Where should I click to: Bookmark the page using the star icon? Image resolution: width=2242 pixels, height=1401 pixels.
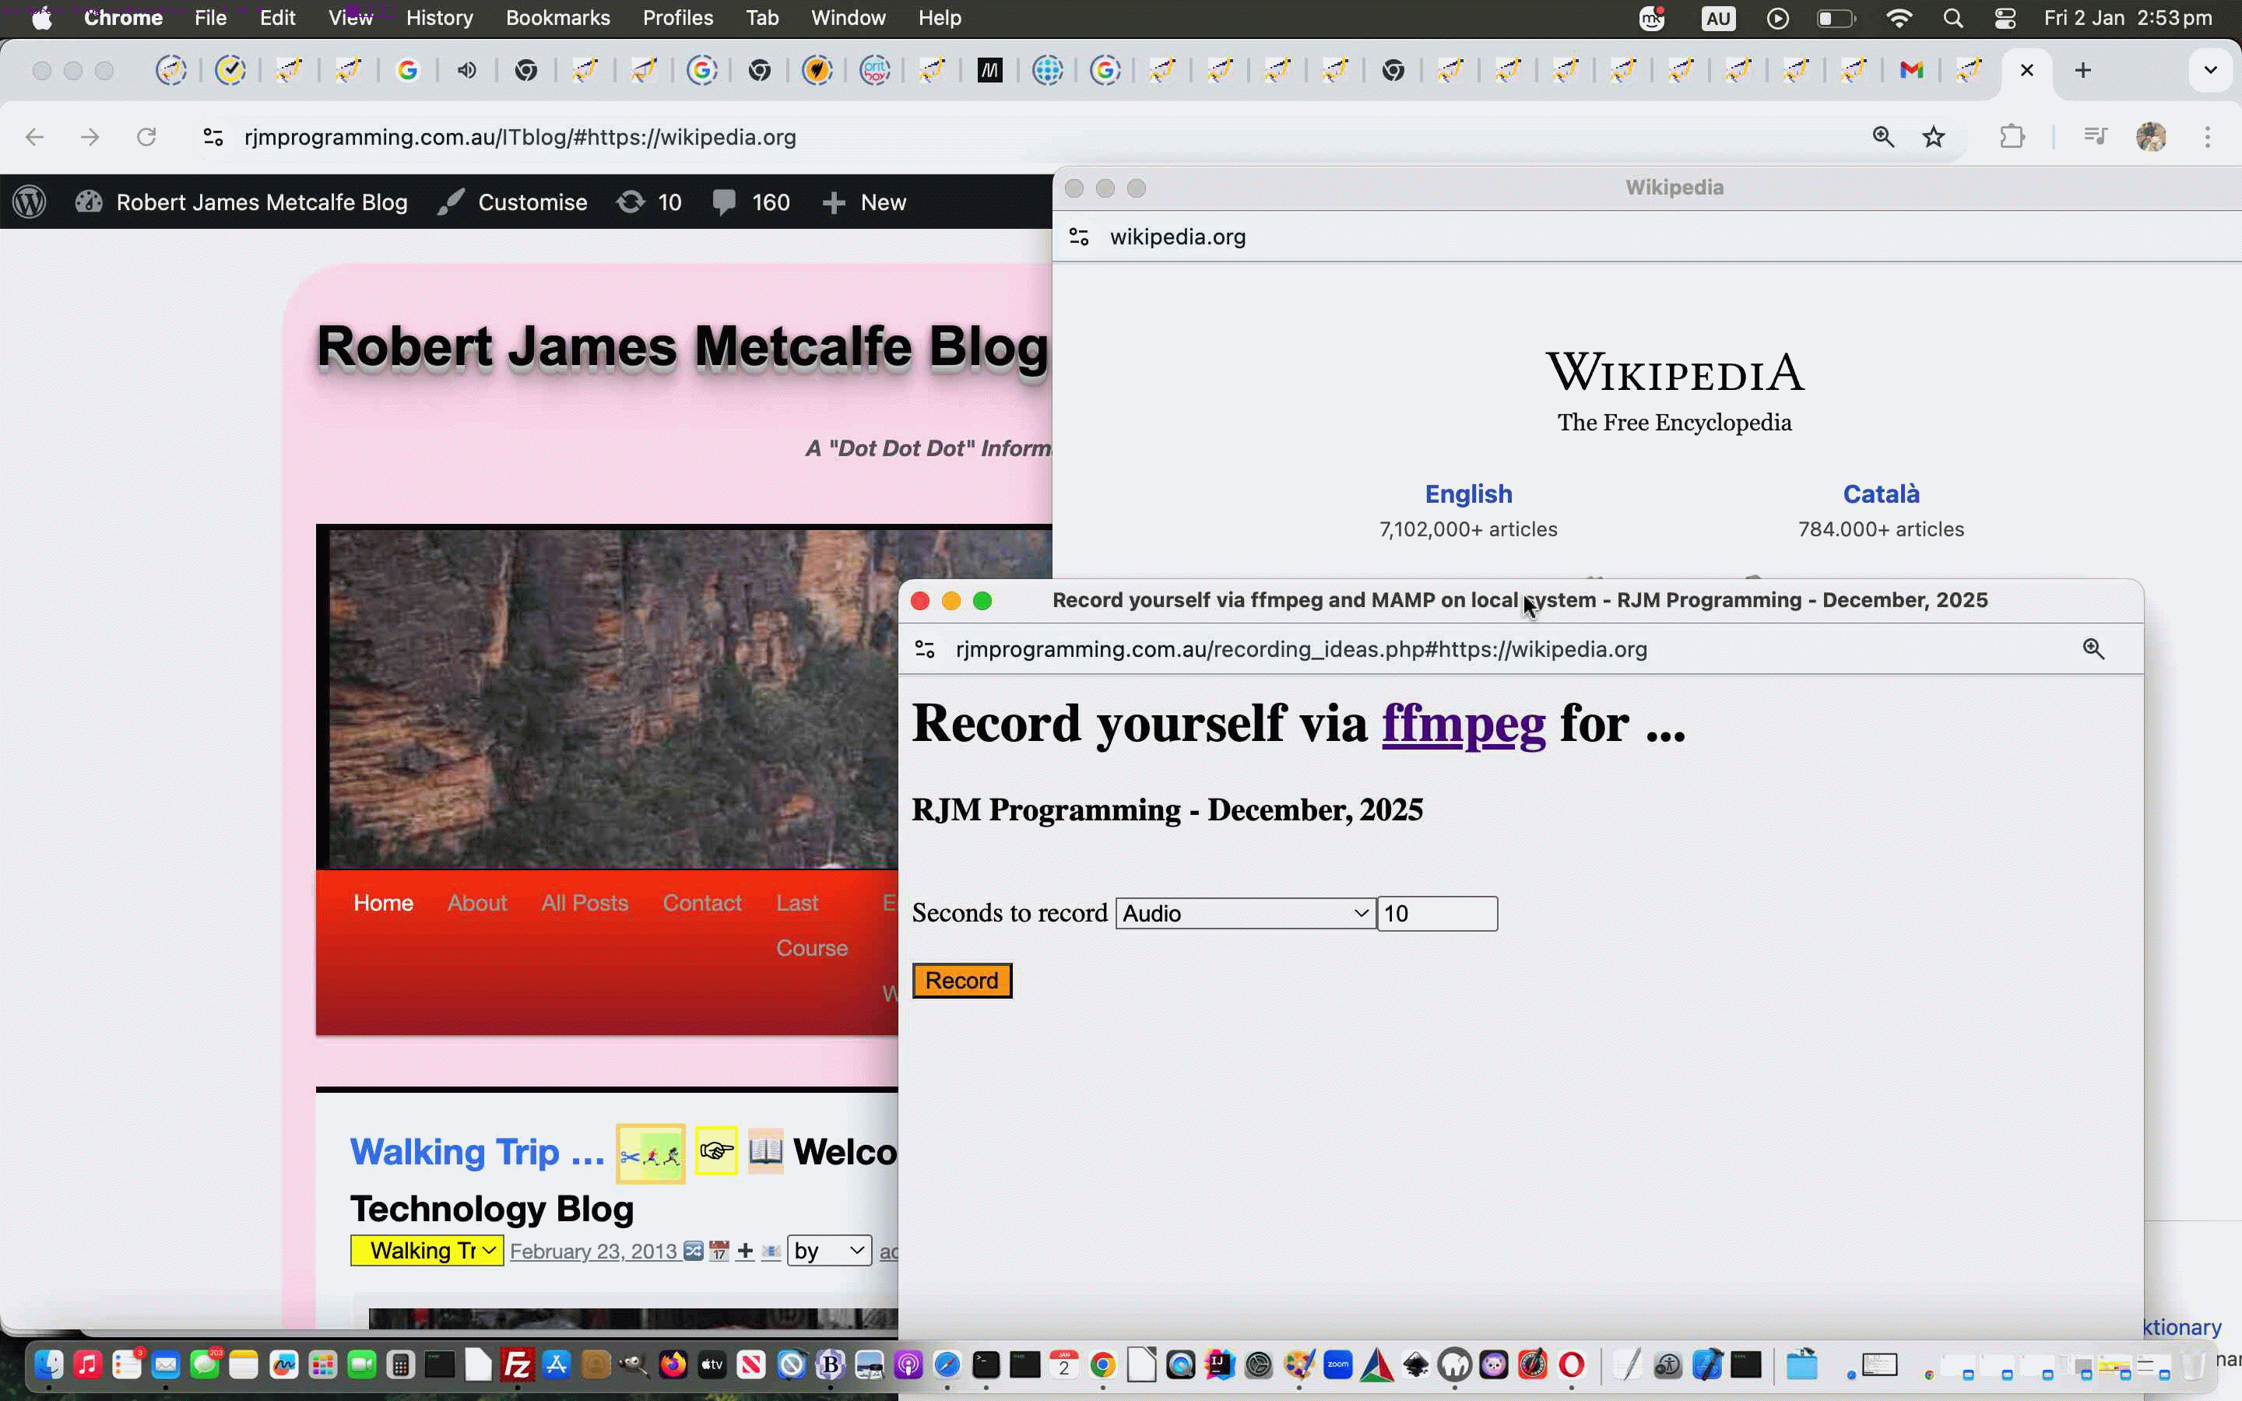1934,136
